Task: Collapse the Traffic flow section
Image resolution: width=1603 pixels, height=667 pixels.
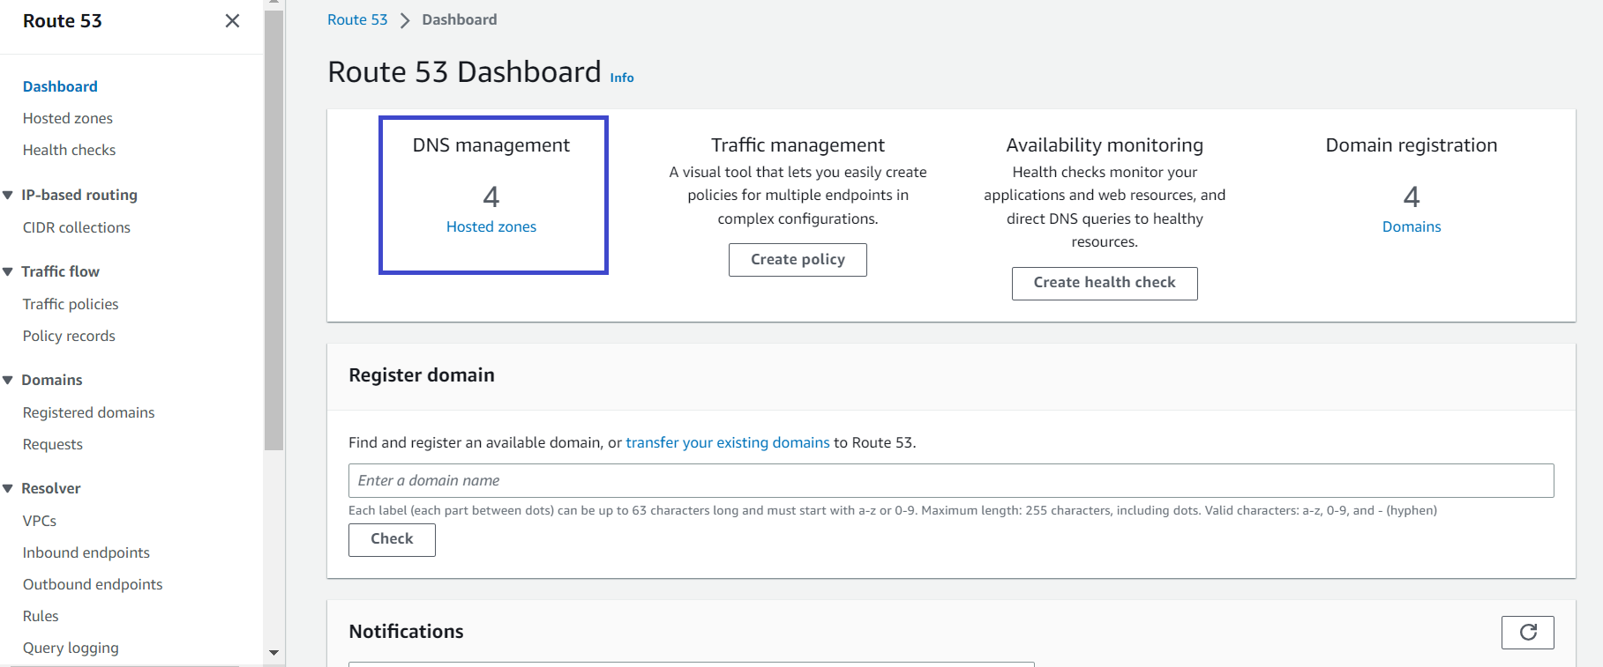Action: click(8, 271)
